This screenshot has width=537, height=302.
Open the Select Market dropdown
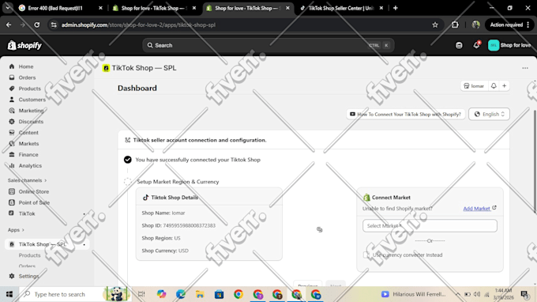pyautogui.click(x=430, y=226)
